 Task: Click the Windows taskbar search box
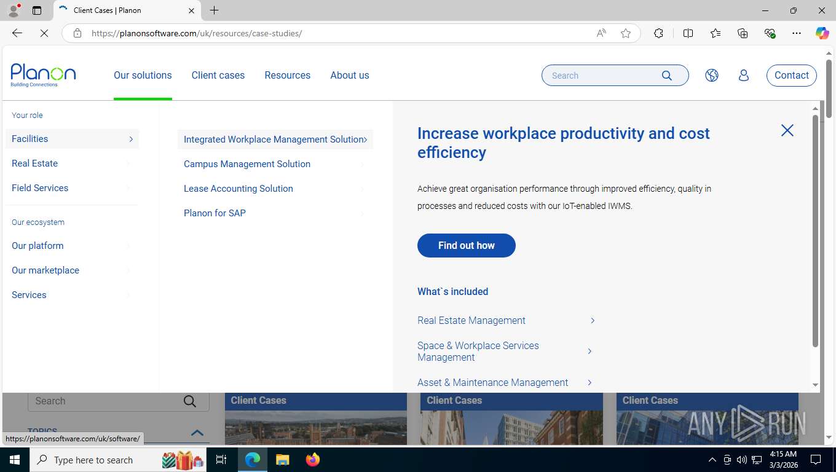117,460
